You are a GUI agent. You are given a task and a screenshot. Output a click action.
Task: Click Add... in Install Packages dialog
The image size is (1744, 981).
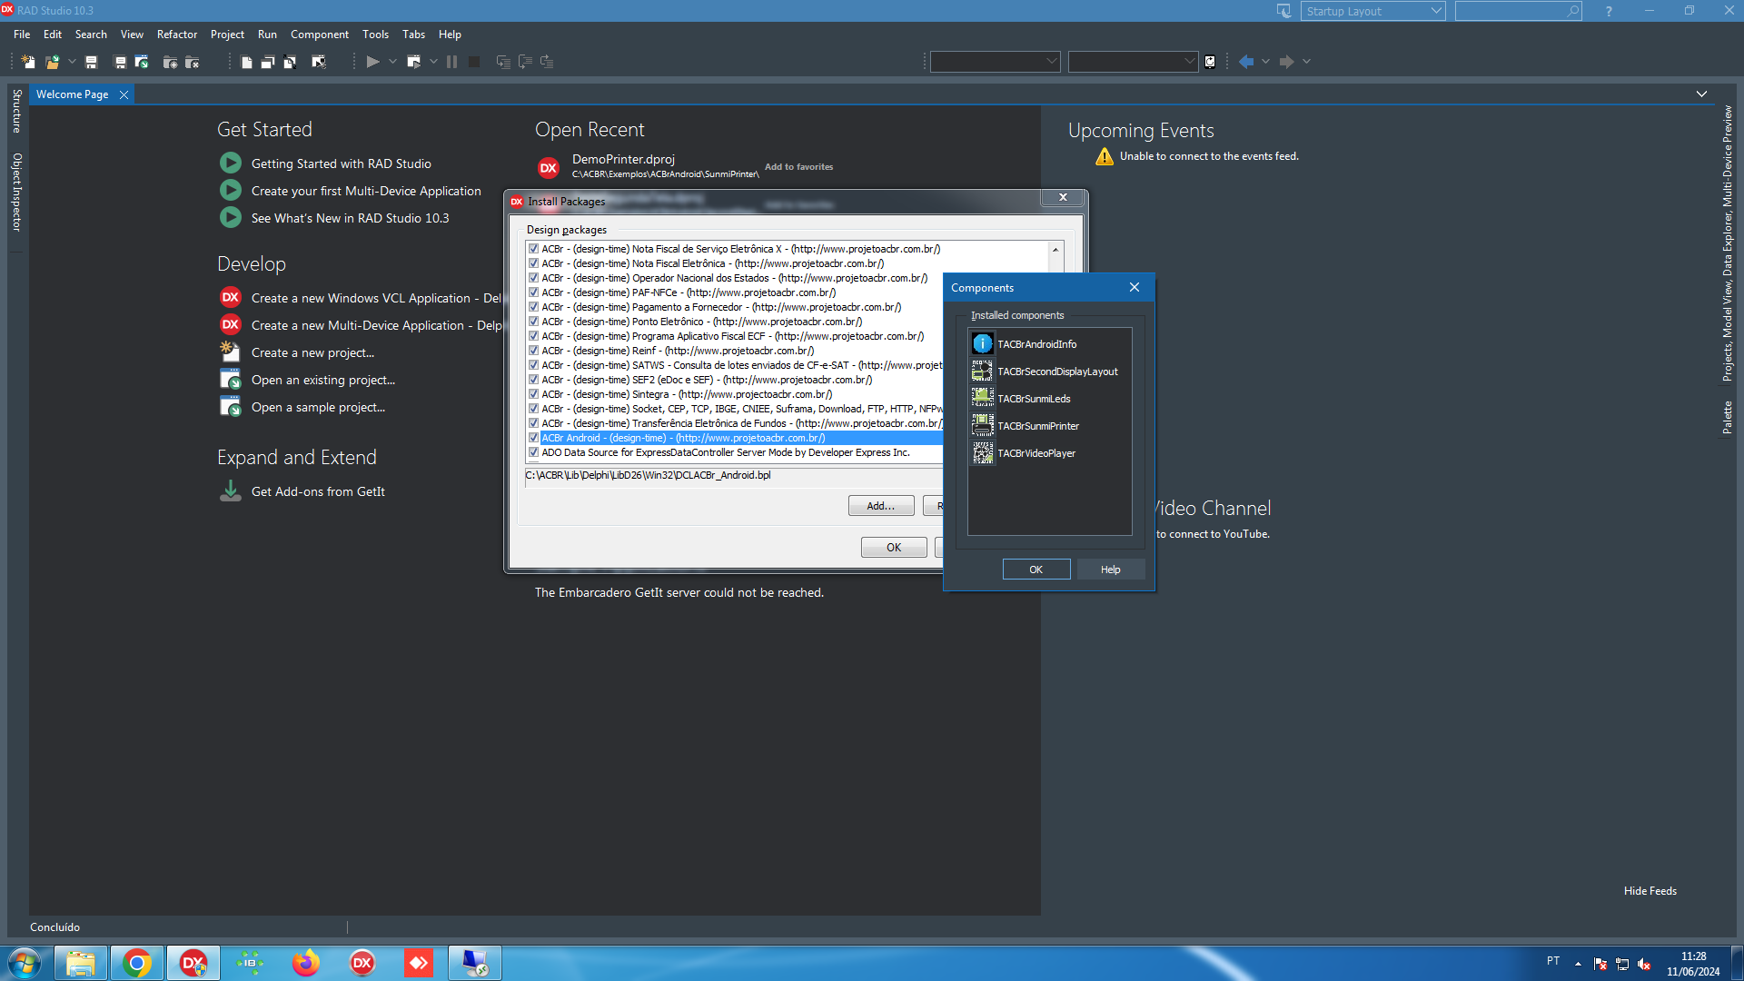click(881, 506)
